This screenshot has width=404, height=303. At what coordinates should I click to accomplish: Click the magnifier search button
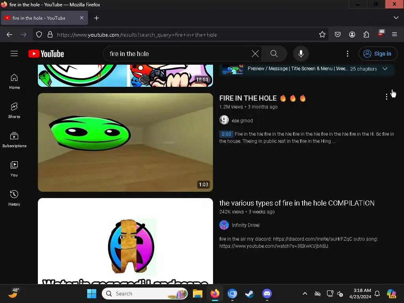(x=274, y=54)
